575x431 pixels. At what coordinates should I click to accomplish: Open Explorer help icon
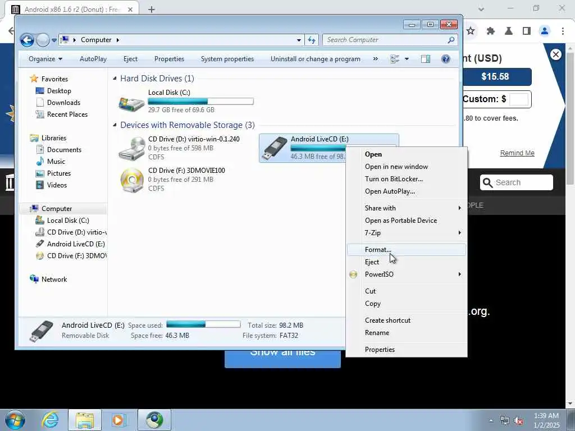(445, 59)
